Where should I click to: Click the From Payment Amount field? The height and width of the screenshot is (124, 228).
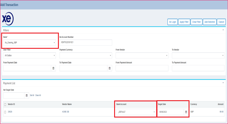tap(142, 68)
